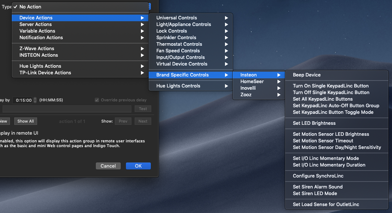Open TP-Link Device Actions submenu

pyautogui.click(x=80, y=73)
